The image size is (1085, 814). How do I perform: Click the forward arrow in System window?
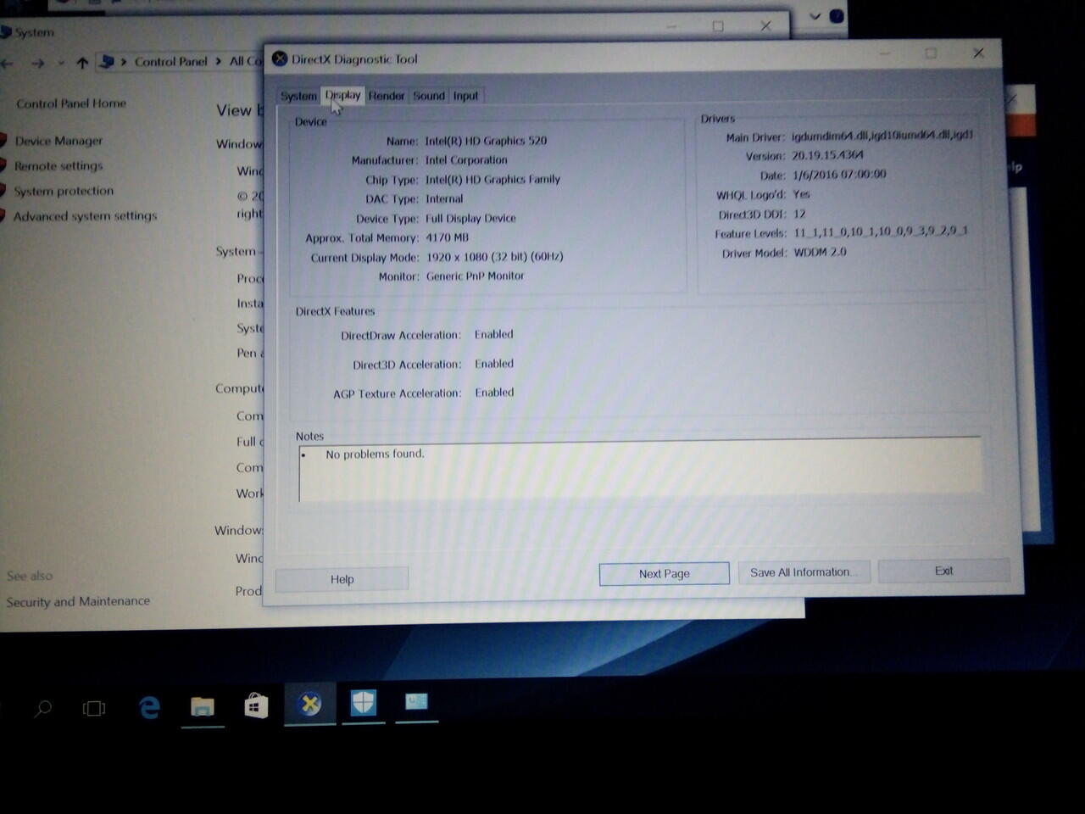(37, 63)
